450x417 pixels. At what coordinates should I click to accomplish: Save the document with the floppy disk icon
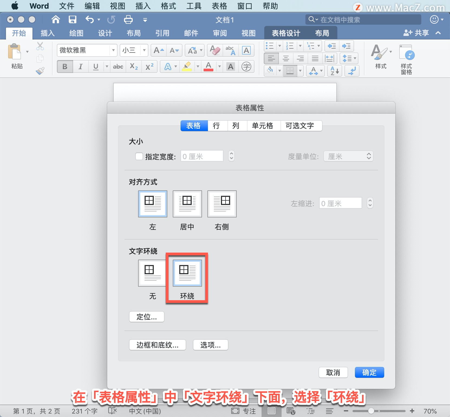click(73, 19)
